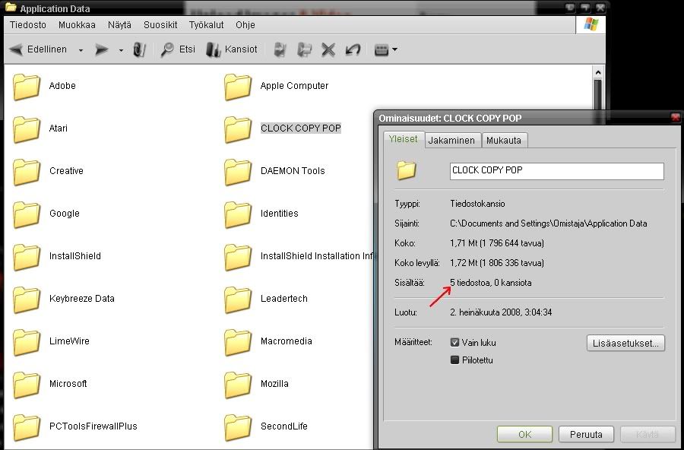684x450 pixels.
Task: Open the Ohje menu
Action: coord(245,25)
